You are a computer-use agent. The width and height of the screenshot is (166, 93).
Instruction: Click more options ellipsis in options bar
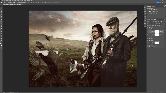coord(45,2)
